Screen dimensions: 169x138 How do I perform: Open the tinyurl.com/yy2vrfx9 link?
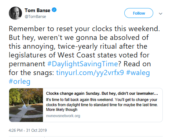(x=90, y=72)
